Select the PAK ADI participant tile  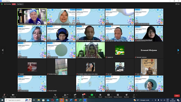tap(120, 67)
